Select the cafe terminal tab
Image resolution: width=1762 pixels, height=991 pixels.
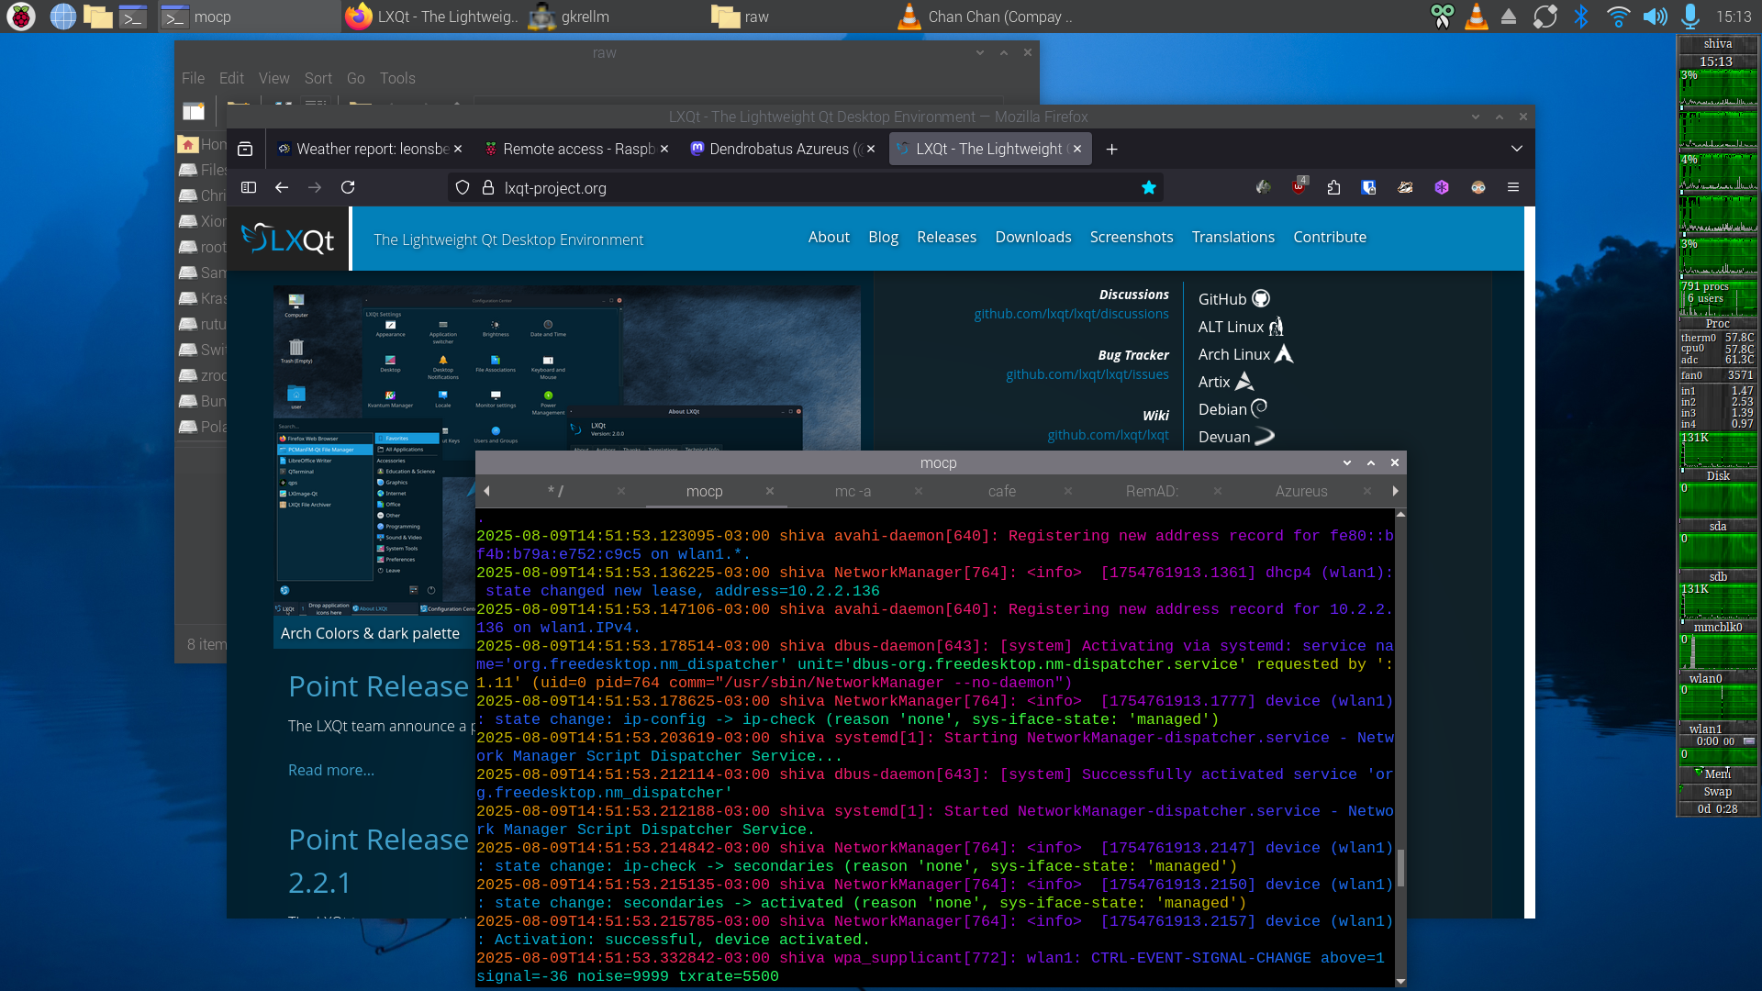pyautogui.click(x=1002, y=491)
